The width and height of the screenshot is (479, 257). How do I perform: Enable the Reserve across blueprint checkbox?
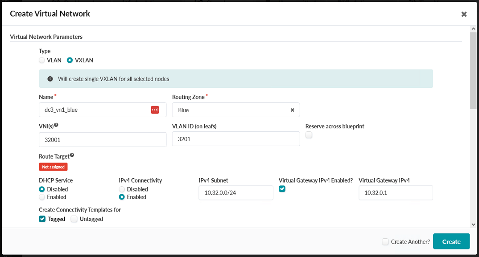(309, 135)
